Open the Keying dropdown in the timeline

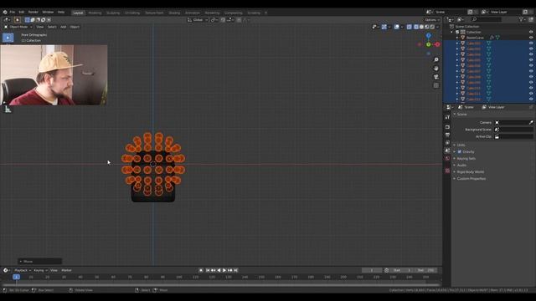(40, 270)
